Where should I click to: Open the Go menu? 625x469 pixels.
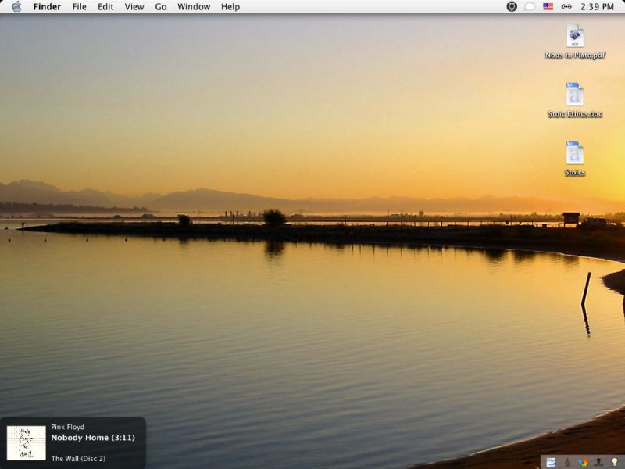click(x=161, y=6)
